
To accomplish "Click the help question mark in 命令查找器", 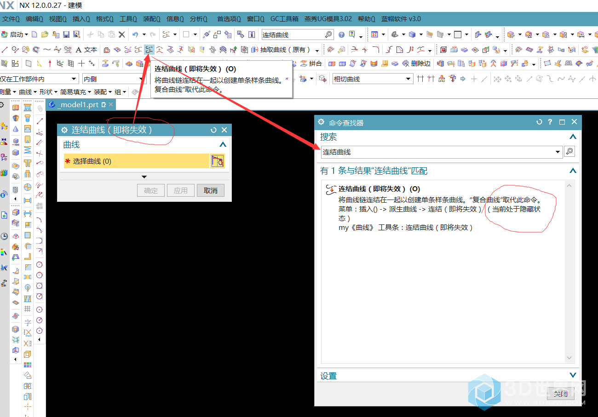I will 550,122.
